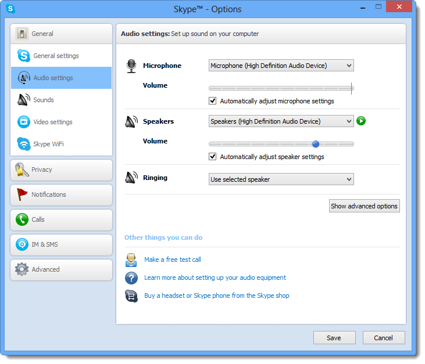Click the speaker icon beside Ringing label
This screenshot has height=364, width=425.
(131, 178)
